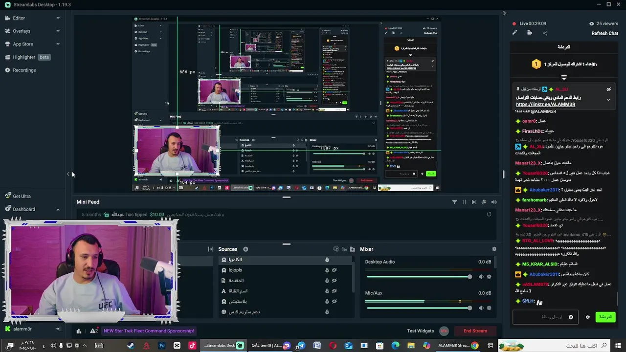The height and width of the screenshot is (352, 626).
Task: Click the share stream icon
Action: pyautogui.click(x=545, y=33)
